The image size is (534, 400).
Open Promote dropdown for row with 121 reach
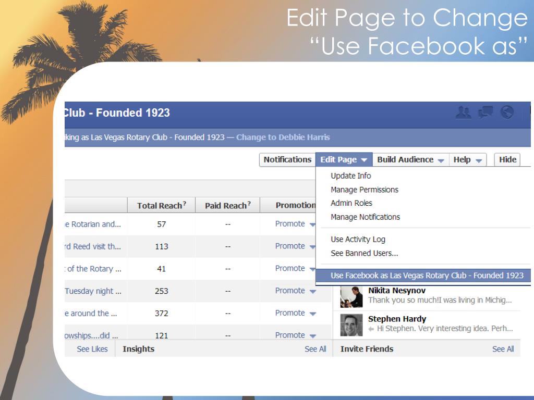coord(295,335)
